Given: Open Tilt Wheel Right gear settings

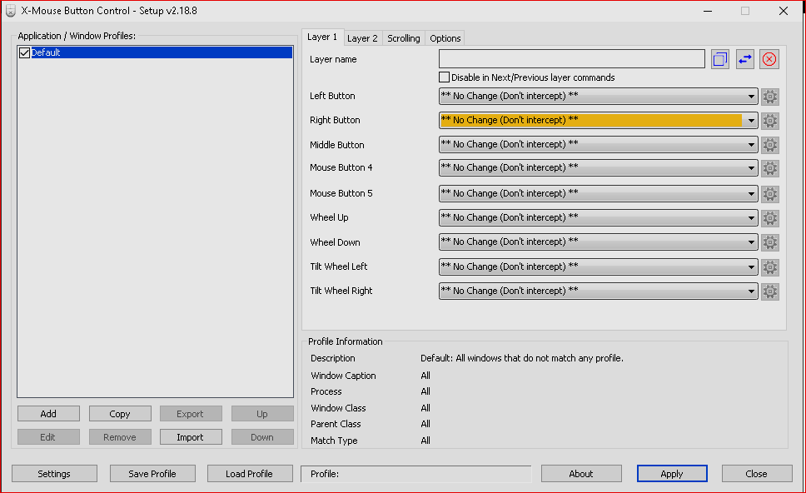Looking at the screenshot, I should click(770, 291).
